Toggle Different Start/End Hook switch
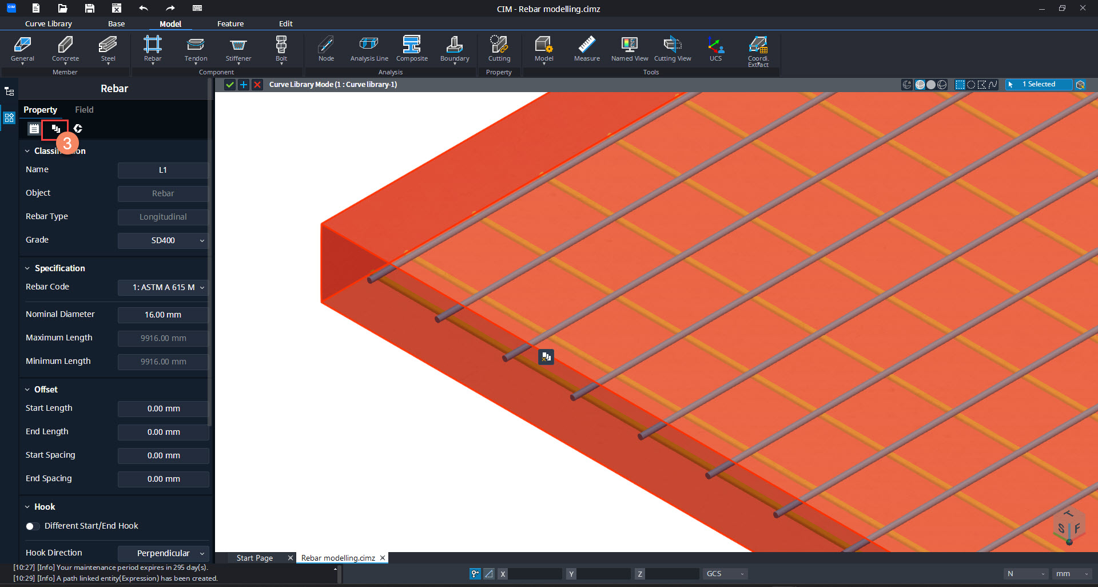This screenshot has width=1098, height=587. click(33, 526)
